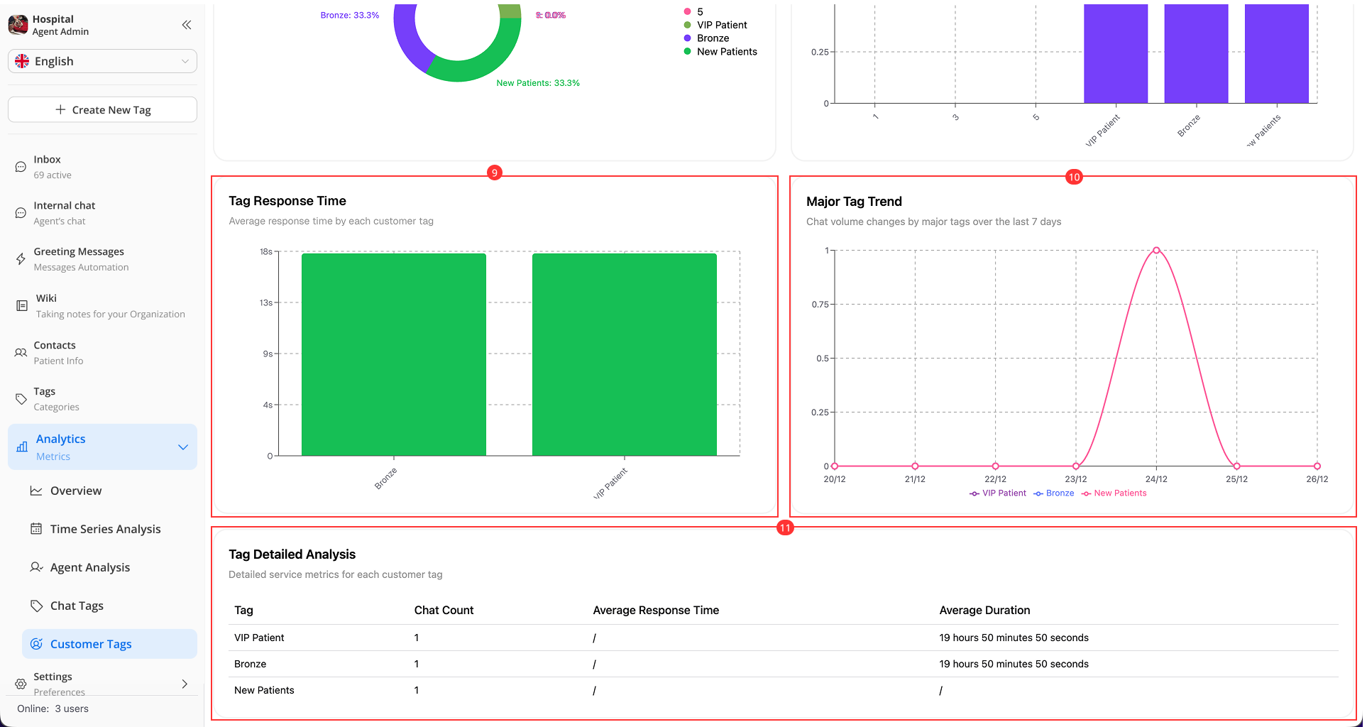Open the English language dropdown
The width and height of the screenshot is (1367, 727).
(101, 61)
